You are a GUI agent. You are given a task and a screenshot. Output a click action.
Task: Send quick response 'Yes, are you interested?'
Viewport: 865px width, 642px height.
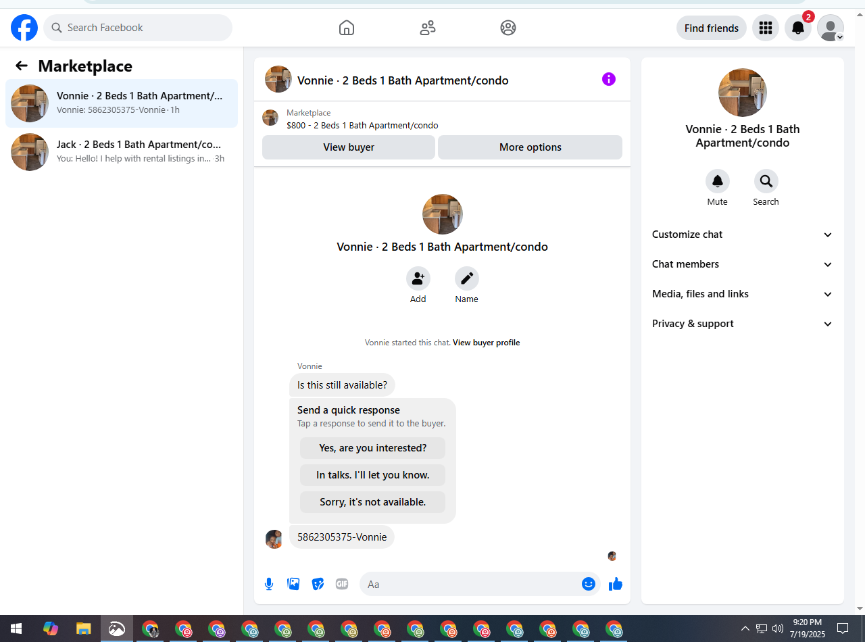[373, 448]
